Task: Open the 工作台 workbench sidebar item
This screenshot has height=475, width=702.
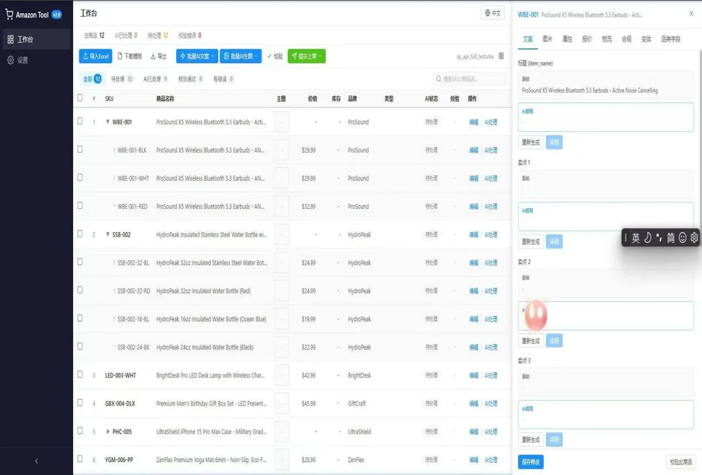Action: pos(36,39)
